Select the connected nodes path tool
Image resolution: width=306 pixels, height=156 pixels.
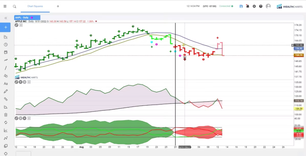(6, 138)
